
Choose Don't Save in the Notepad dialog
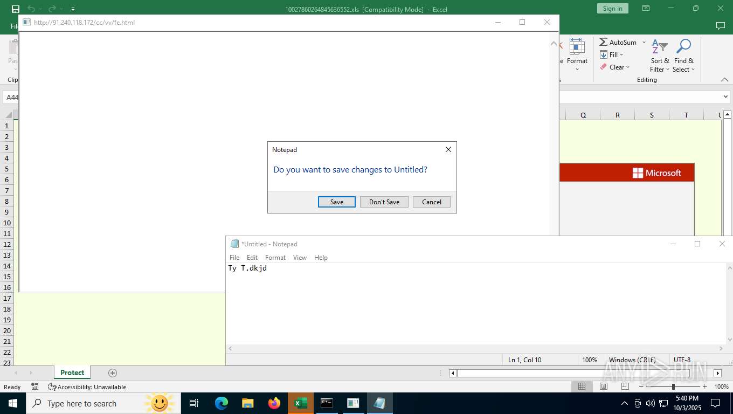(384, 202)
